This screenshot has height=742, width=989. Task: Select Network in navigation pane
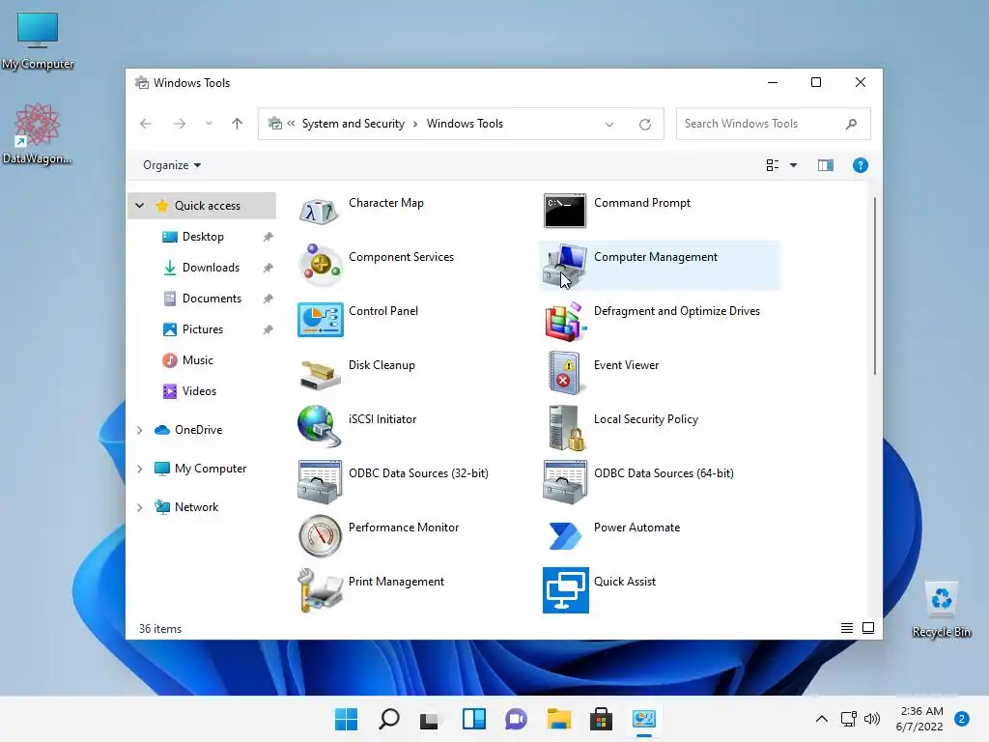click(196, 507)
